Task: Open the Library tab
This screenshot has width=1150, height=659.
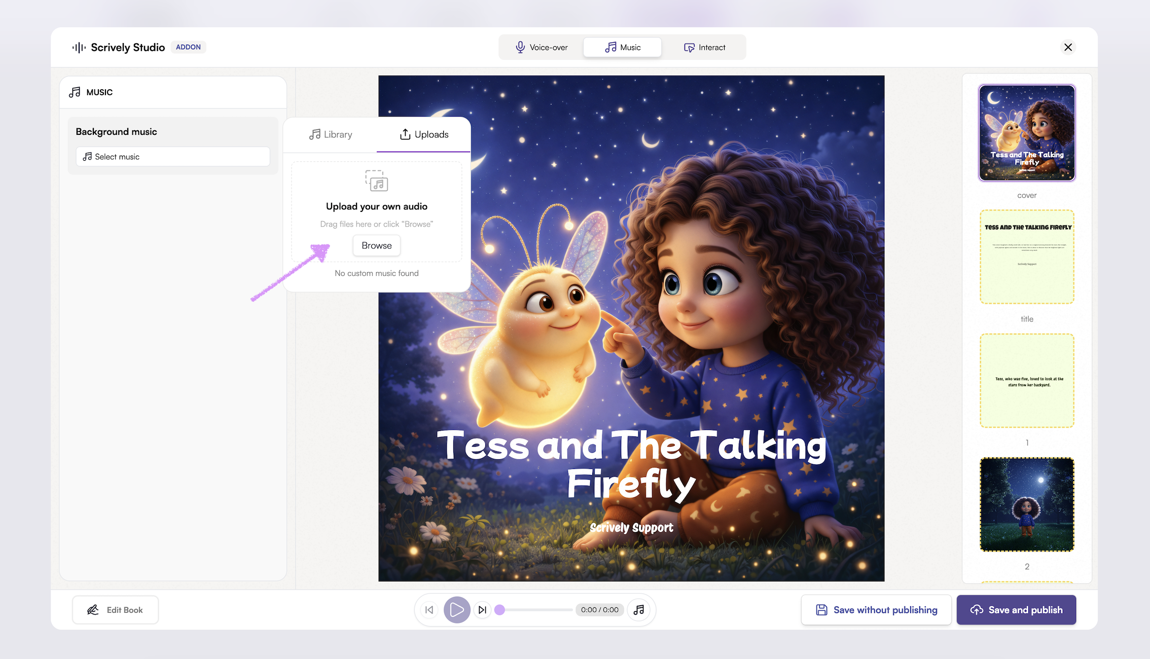Action: [331, 134]
